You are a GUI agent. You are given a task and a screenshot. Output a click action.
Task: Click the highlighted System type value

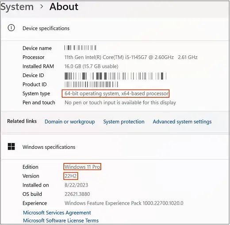click(116, 93)
